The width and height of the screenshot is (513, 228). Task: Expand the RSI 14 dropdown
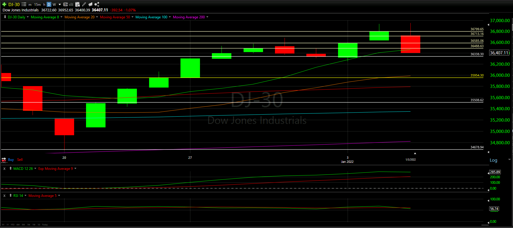(x=25, y=195)
